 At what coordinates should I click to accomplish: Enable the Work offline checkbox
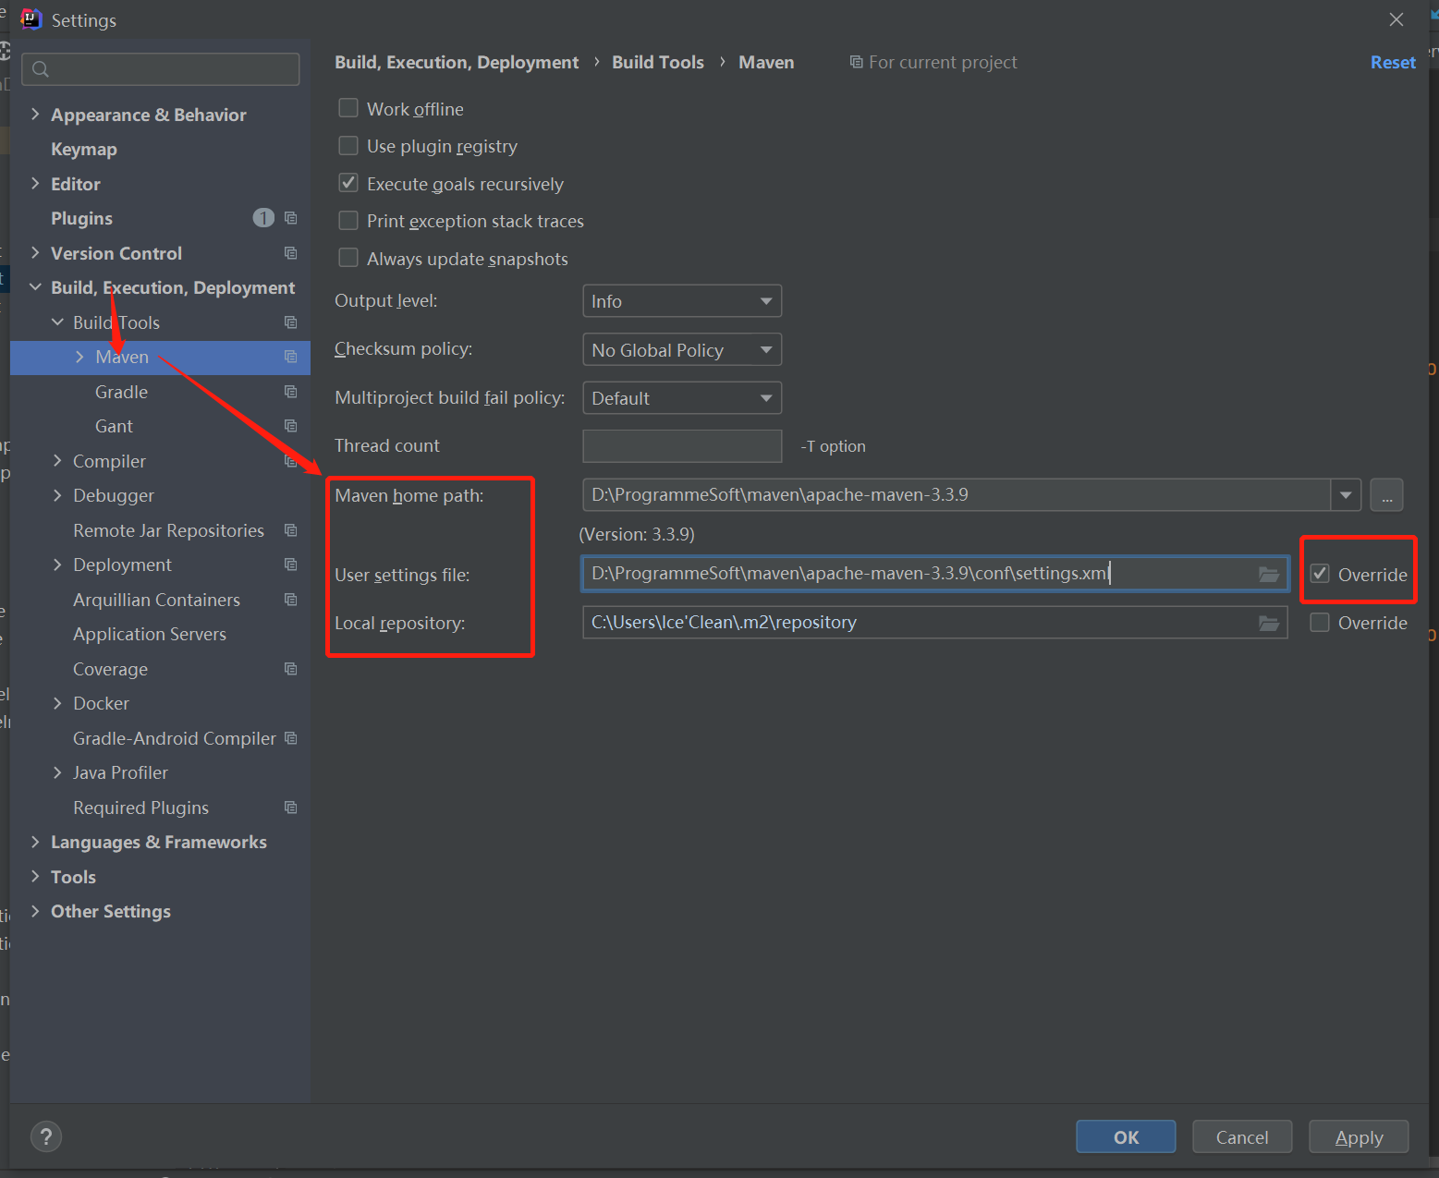pyautogui.click(x=348, y=108)
